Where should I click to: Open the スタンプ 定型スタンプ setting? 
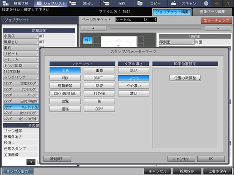point(21,83)
